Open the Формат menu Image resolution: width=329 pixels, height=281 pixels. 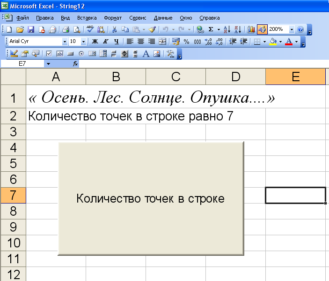pos(113,18)
